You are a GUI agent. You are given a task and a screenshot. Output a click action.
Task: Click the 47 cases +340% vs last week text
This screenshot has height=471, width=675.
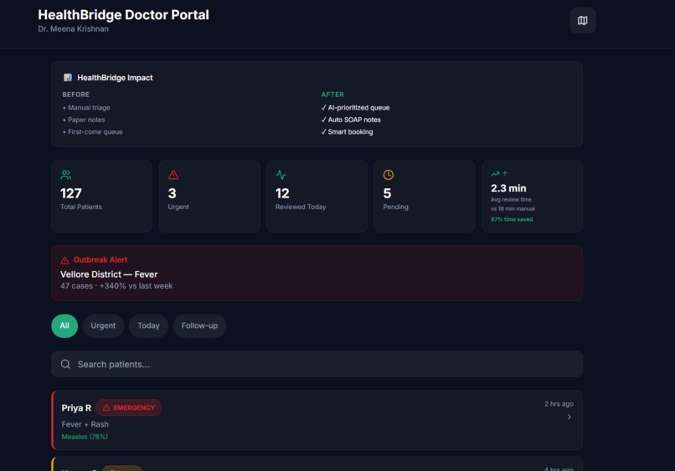click(x=116, y=286)
